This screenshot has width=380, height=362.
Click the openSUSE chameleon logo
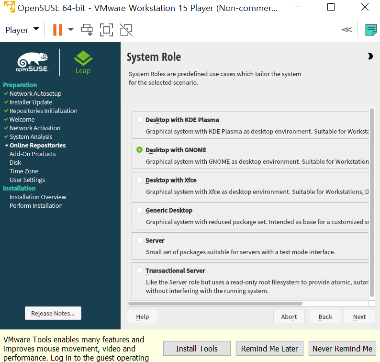[32, 62]
